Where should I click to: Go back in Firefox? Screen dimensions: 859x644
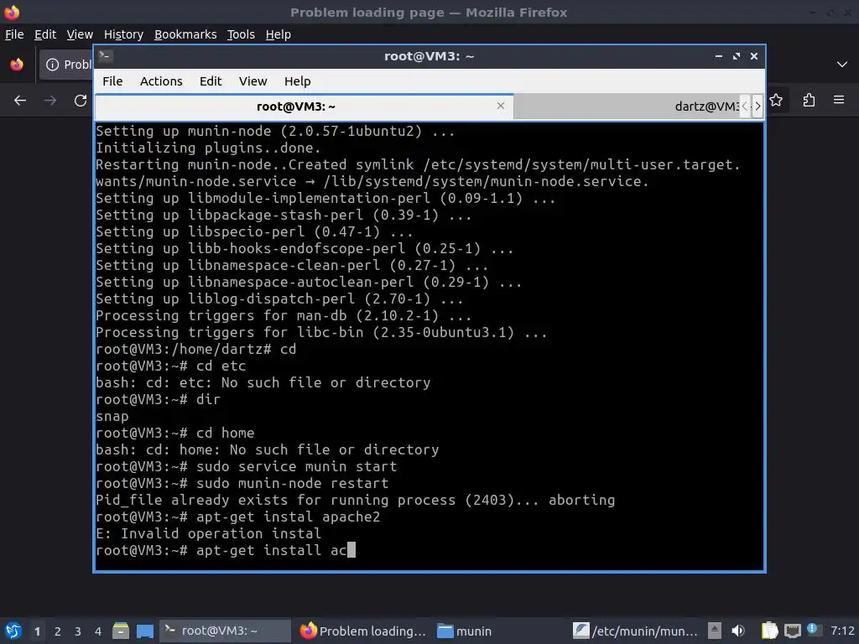point(20,101)
